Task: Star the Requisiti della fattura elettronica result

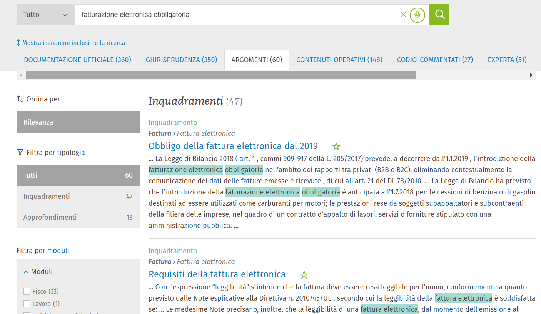Action: pyautogui.click(x=304, y=275)
